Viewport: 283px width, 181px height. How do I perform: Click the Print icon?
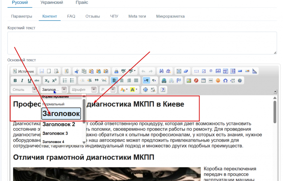[x=116, y=71]
